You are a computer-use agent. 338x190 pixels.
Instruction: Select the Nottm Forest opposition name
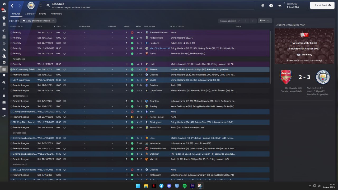[x=156, y=117]
